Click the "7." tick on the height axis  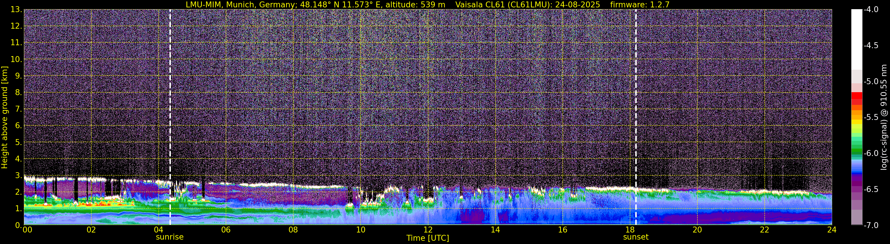point(18,109)
